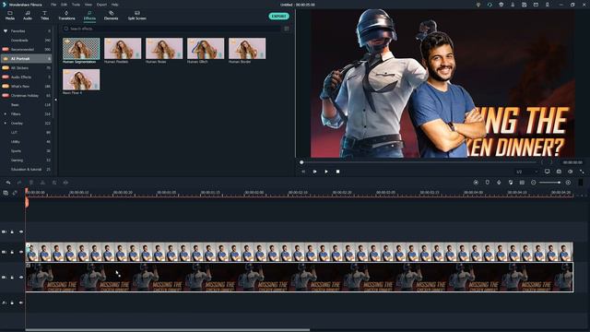Click the monitor display icon under preview

pyautogui.click(x=547, y=172)
